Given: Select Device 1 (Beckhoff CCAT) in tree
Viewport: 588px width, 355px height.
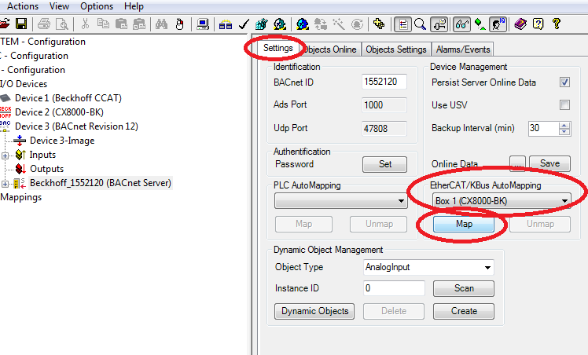Looking at the screenshot, I should [68, 98].
